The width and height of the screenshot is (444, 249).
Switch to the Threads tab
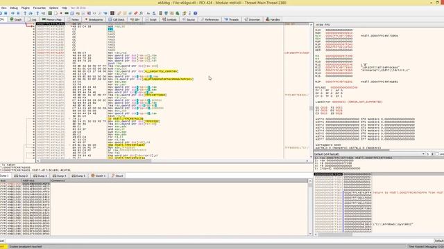232,19
